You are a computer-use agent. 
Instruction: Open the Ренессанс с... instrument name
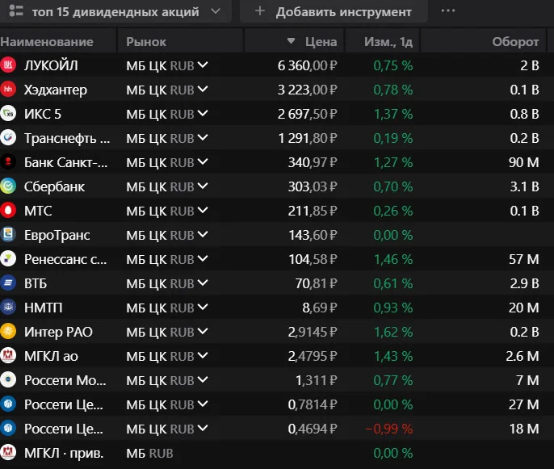pyautogui.click(x=65, y=259)
